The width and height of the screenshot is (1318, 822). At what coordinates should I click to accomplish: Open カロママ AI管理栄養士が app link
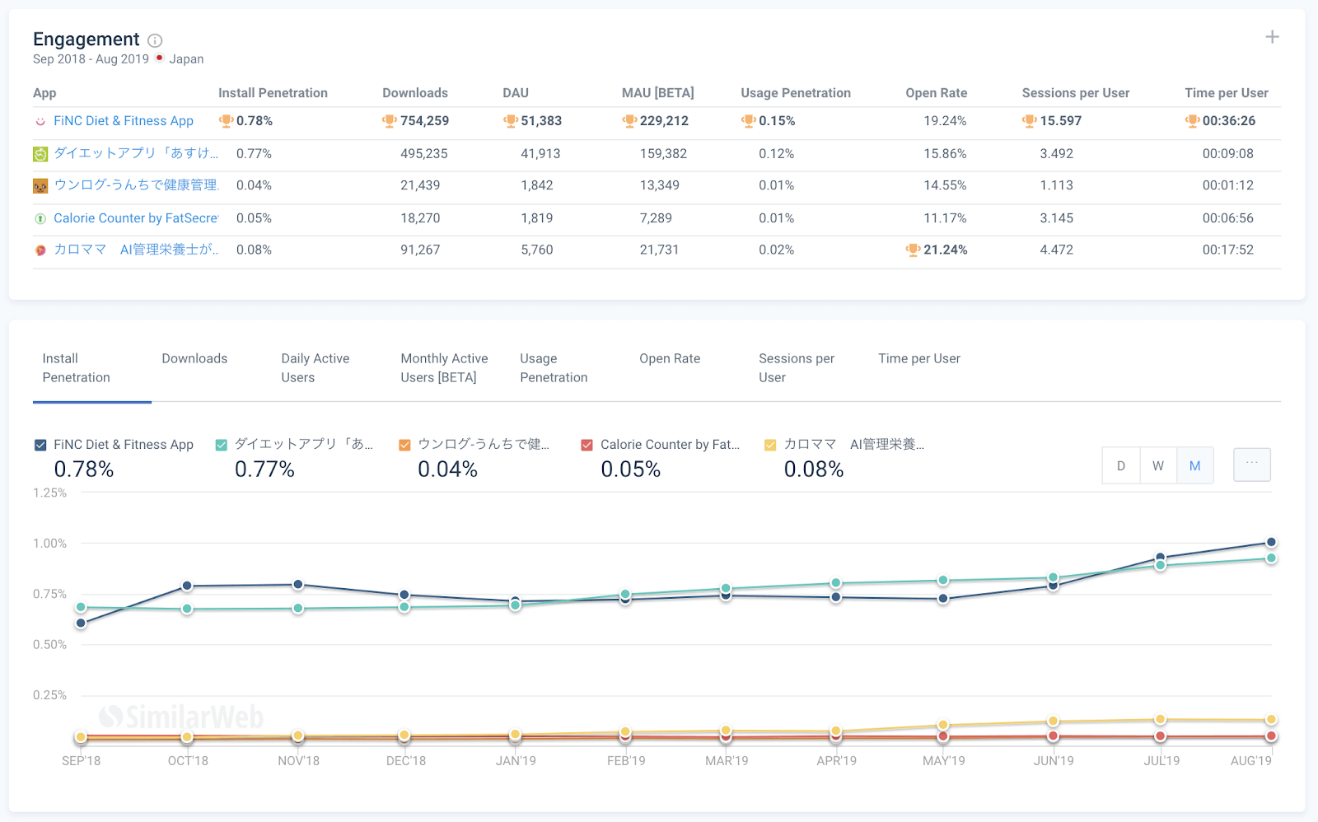coord(136,250)
